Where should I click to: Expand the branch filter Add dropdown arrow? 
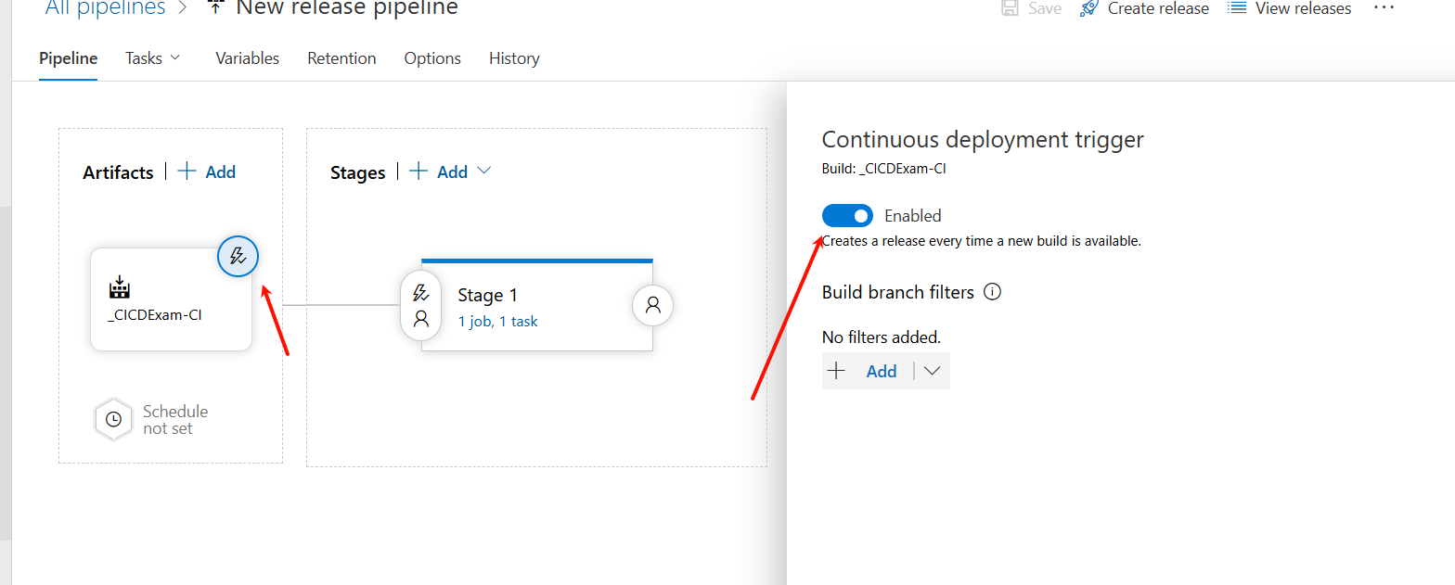tap(933, 371)
